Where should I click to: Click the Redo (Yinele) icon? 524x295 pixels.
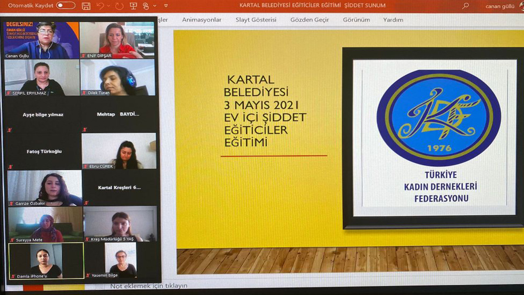[119, 6]
